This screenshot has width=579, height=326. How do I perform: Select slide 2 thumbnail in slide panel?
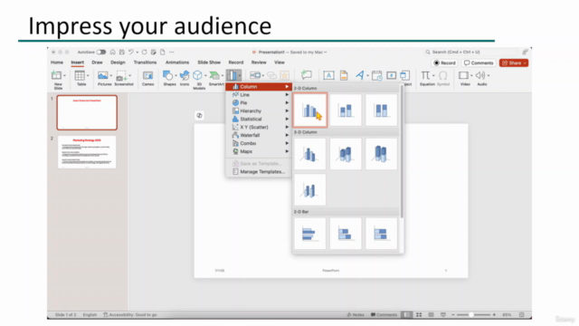pos(87,152)
